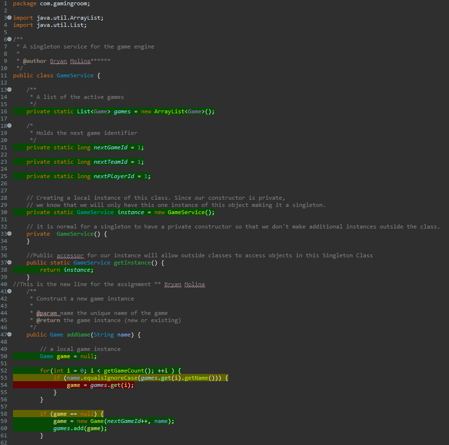
Task: Click the 'equalsIgnoreCase' method call
Action: (x=111, y=378)
